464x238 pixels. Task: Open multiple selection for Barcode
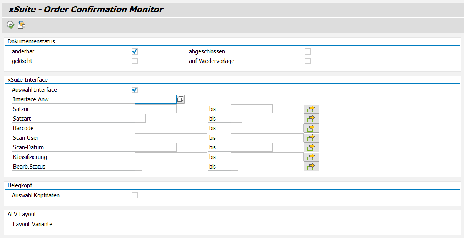(311, 128)
